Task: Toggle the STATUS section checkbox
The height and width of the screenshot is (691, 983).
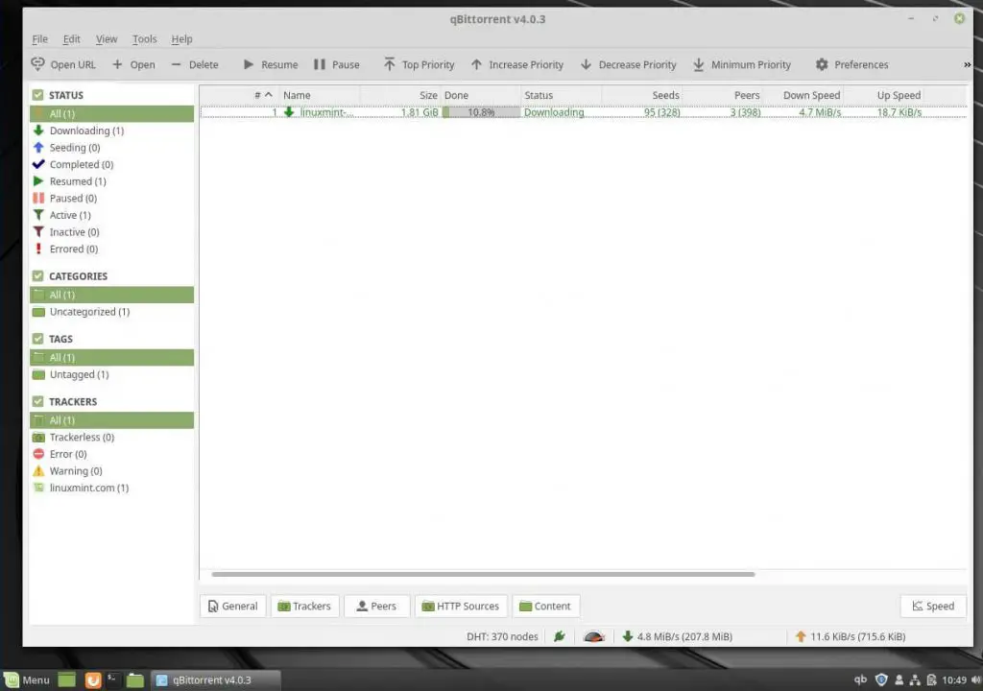Action: [x=38, y=95]
